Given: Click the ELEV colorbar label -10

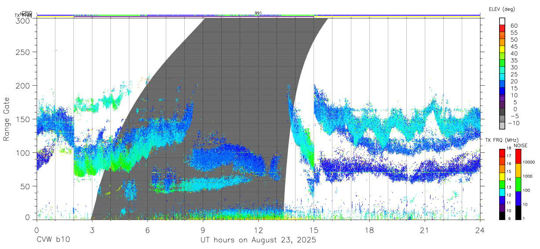Looking at the screenshot, I should 514,123.
